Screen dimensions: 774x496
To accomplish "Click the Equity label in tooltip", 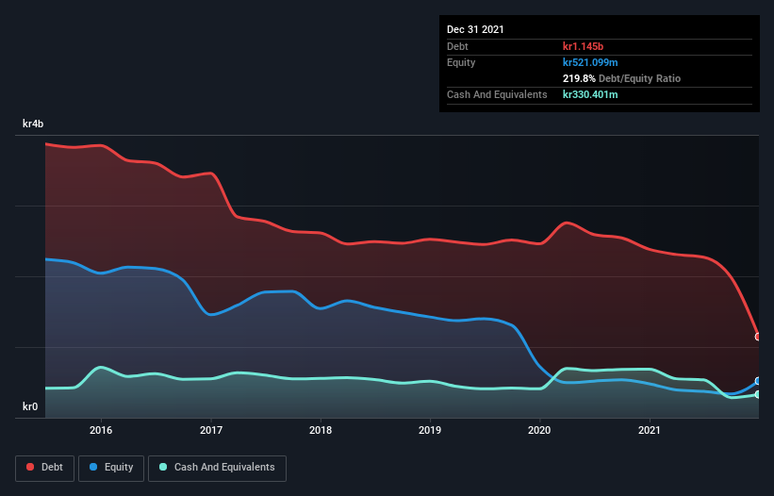I will (461, 62).
